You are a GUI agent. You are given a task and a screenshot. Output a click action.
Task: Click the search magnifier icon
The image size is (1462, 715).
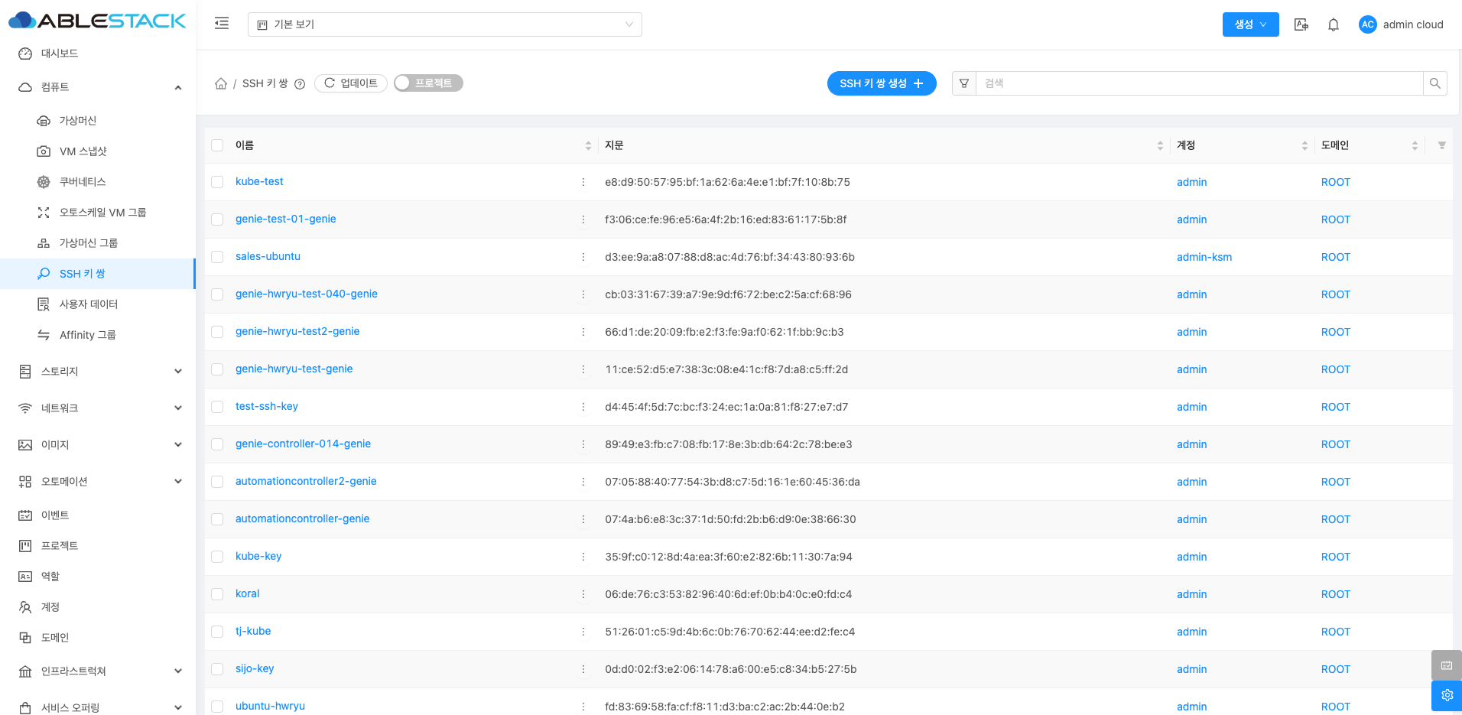(x=1434, y=83)
